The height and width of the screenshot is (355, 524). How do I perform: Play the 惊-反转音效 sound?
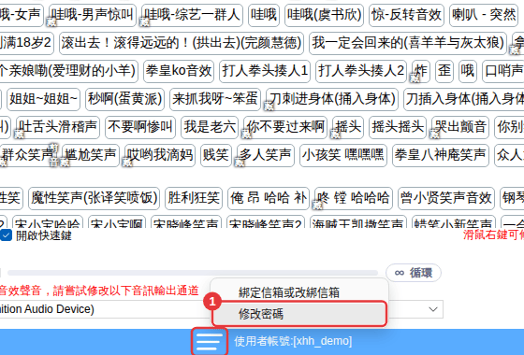[x=406, y=15]
